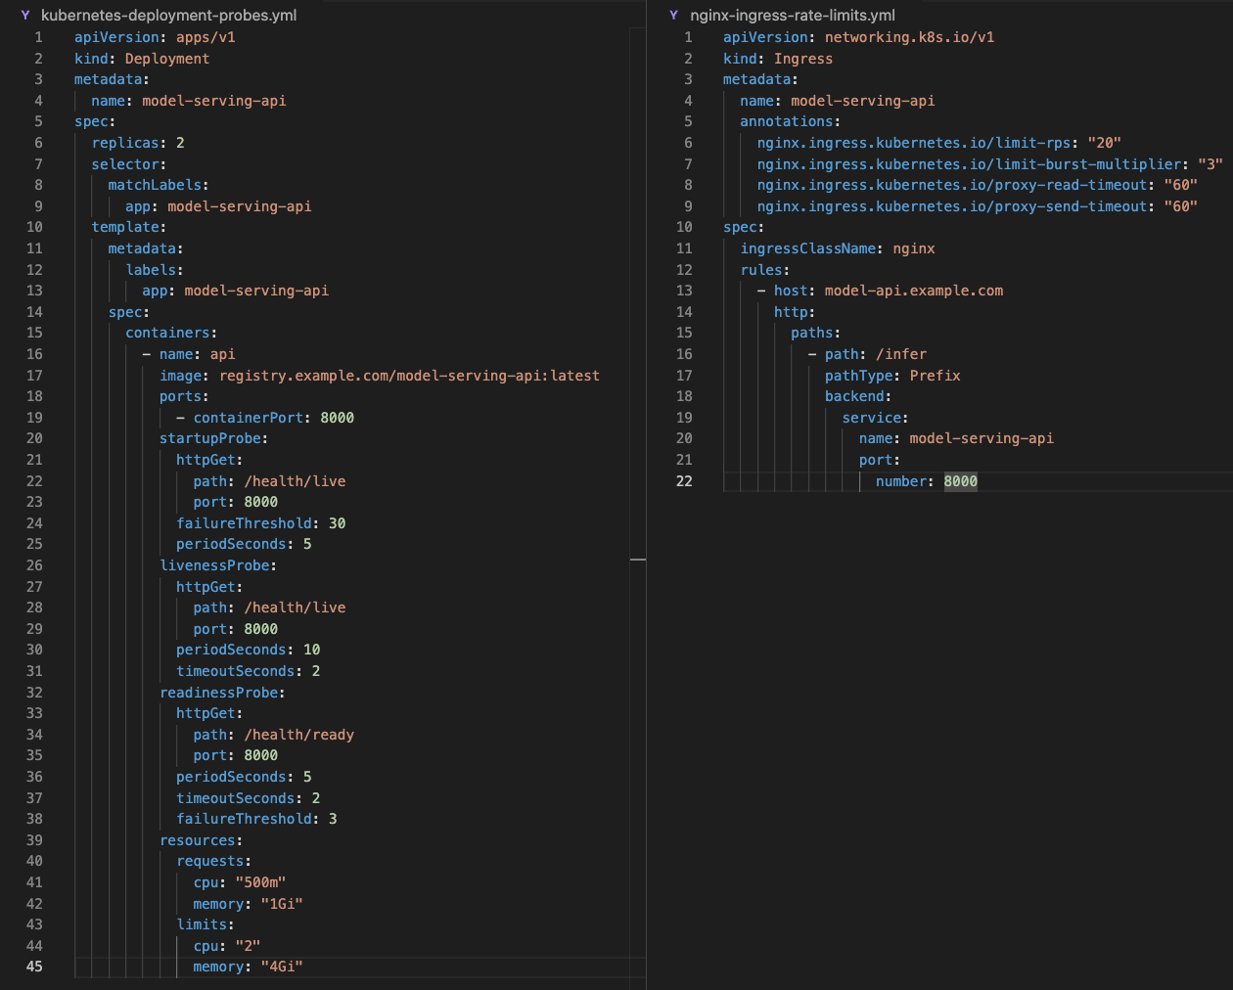Click memory value "1Gi"
The height and width of the screenshot is (990, 1233).
282,904
